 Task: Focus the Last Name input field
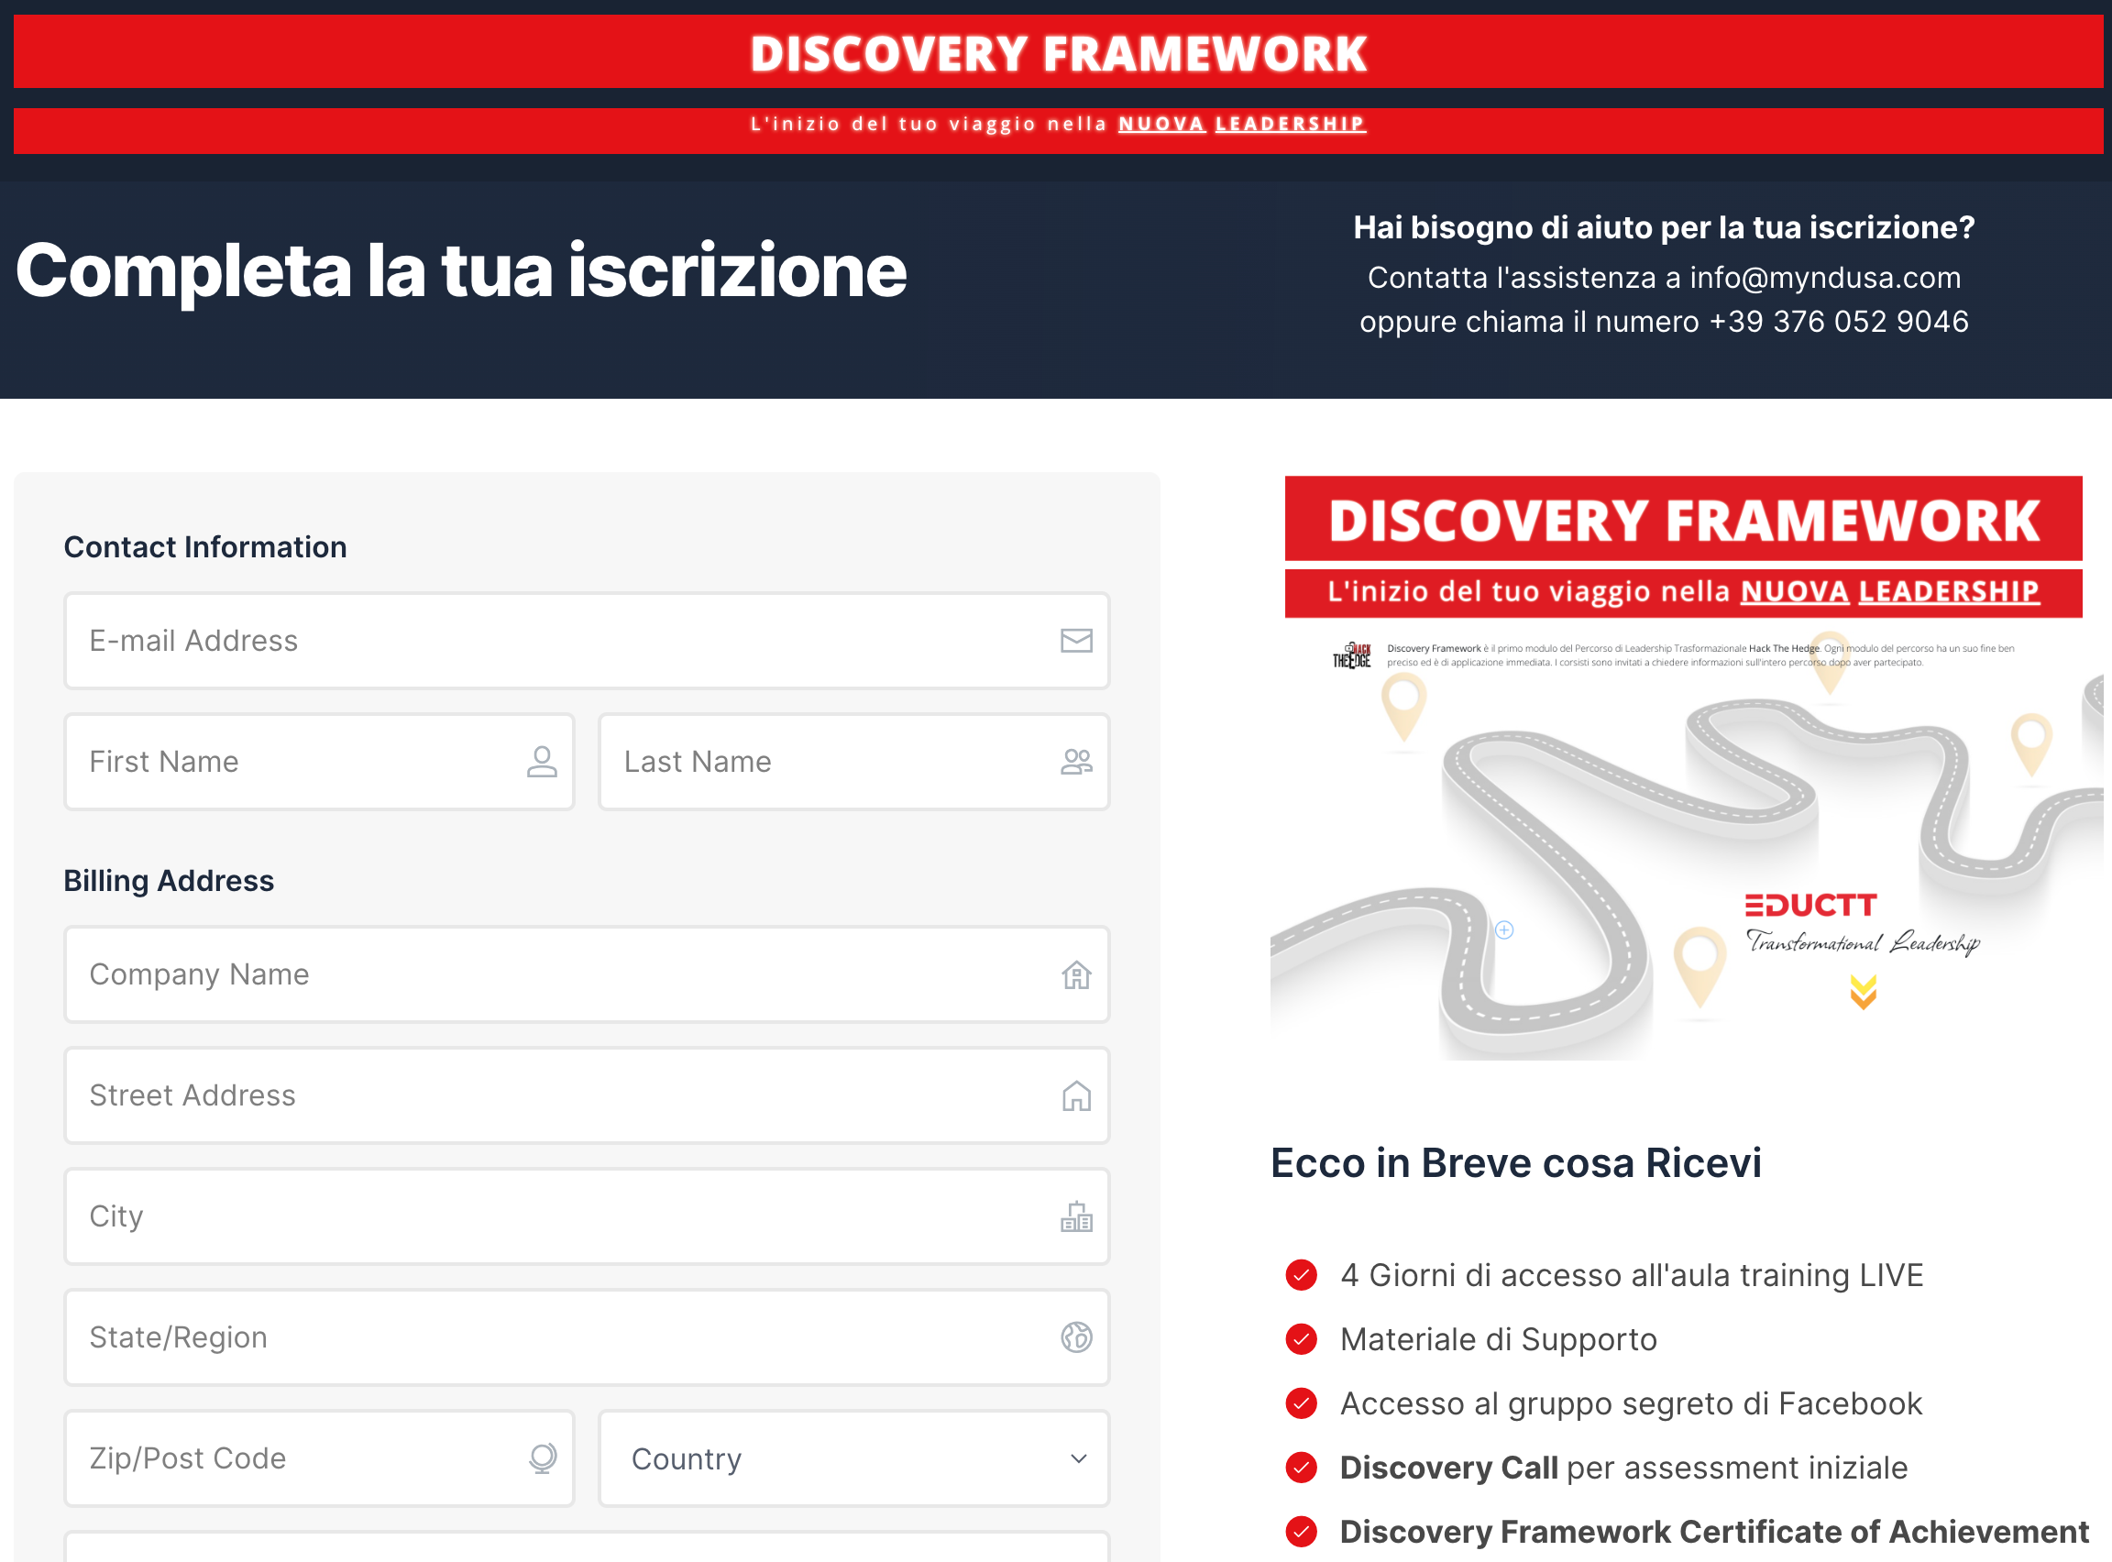point(853,762)
